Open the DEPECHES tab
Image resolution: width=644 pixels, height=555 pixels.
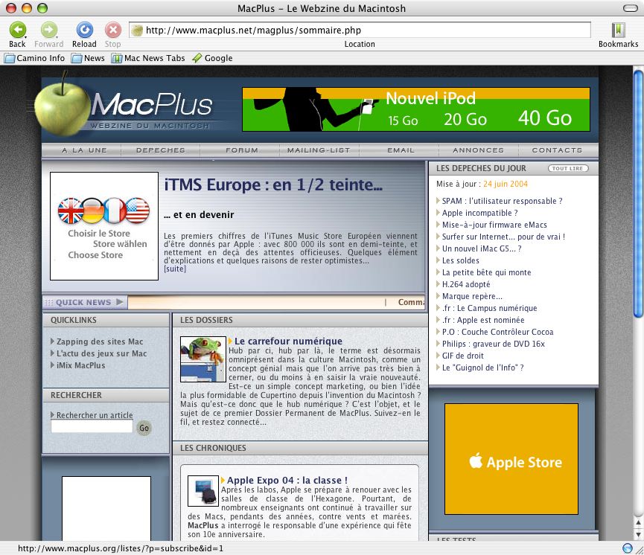(x=161, y=150)
